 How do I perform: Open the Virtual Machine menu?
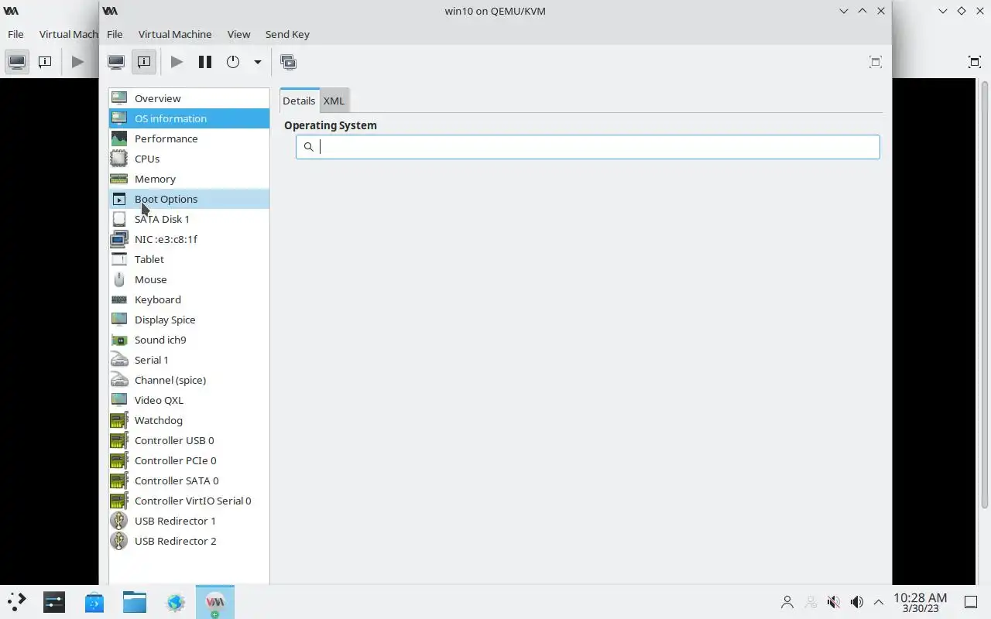tap(175, 34)
